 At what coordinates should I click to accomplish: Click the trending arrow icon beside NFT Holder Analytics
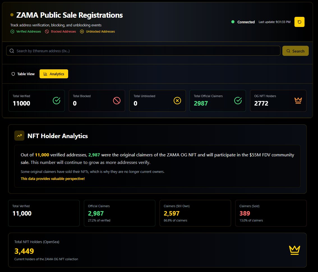tap(19, 136)
